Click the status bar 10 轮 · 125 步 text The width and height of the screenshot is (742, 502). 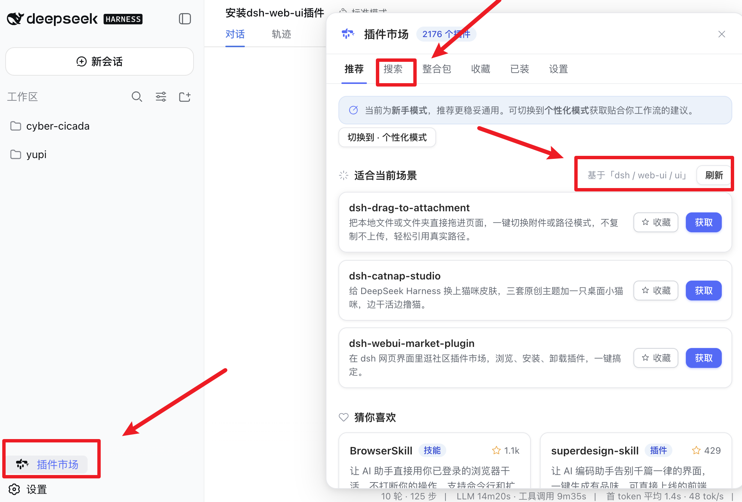click(x=409, y=496)
